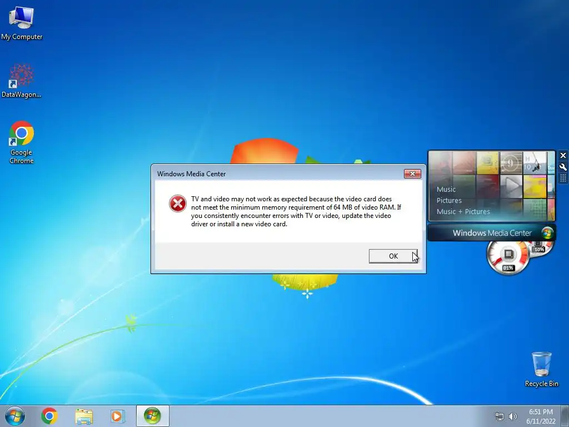Click the gadget drag handle grip icon
Screen dimensions: 569x427
(563, 178)
